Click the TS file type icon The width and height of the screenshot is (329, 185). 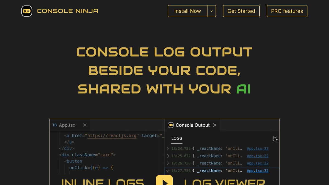click(x=55, y=125)
